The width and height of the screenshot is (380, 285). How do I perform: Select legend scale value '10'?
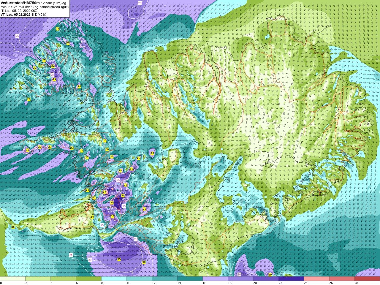(128, 283)
